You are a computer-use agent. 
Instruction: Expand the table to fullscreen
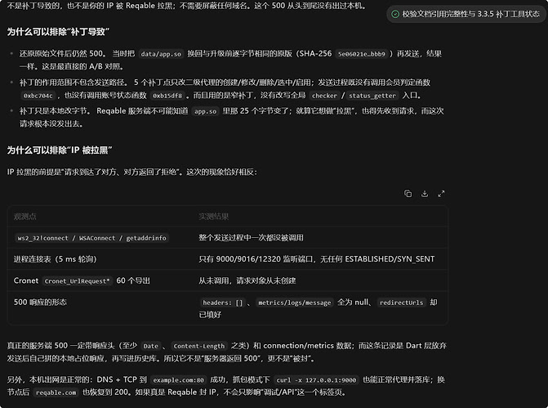441,194
